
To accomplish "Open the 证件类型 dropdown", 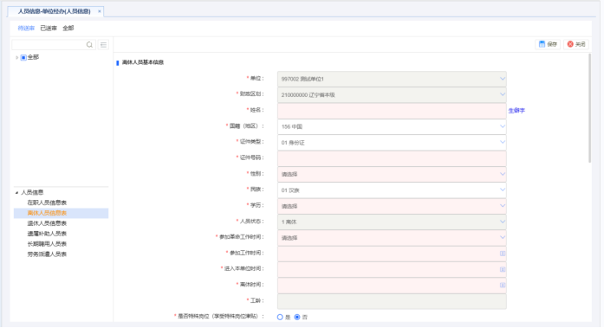I will pyautogui.click(x=392, y=143).
